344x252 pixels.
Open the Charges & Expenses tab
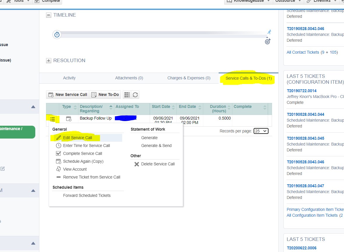tap(189, 78)
